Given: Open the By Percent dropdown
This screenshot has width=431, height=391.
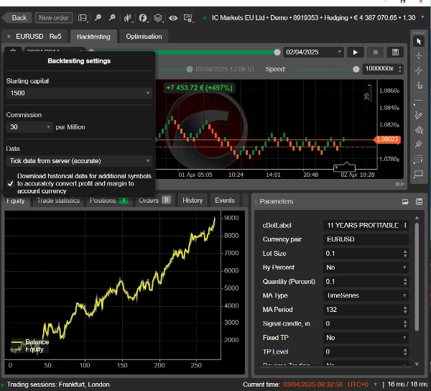Looking at the screenshot, I should point(366,267).
